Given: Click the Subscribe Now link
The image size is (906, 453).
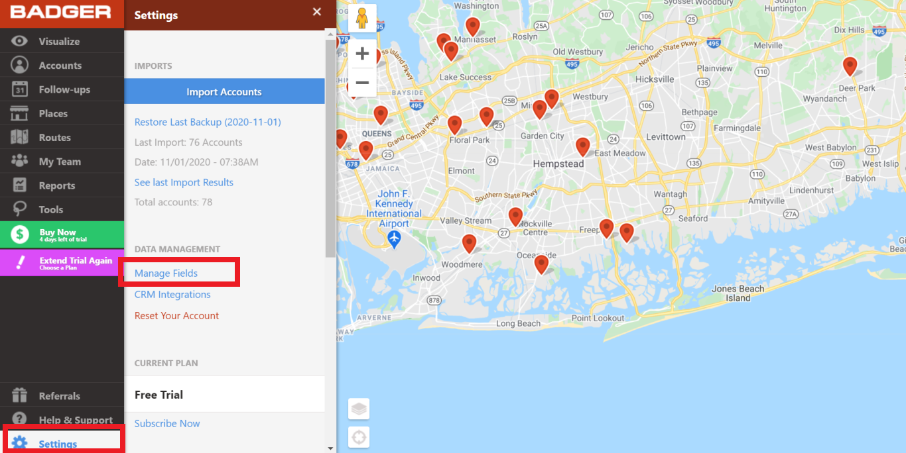Looking at the screenshot, I should (x=167, y=423).
